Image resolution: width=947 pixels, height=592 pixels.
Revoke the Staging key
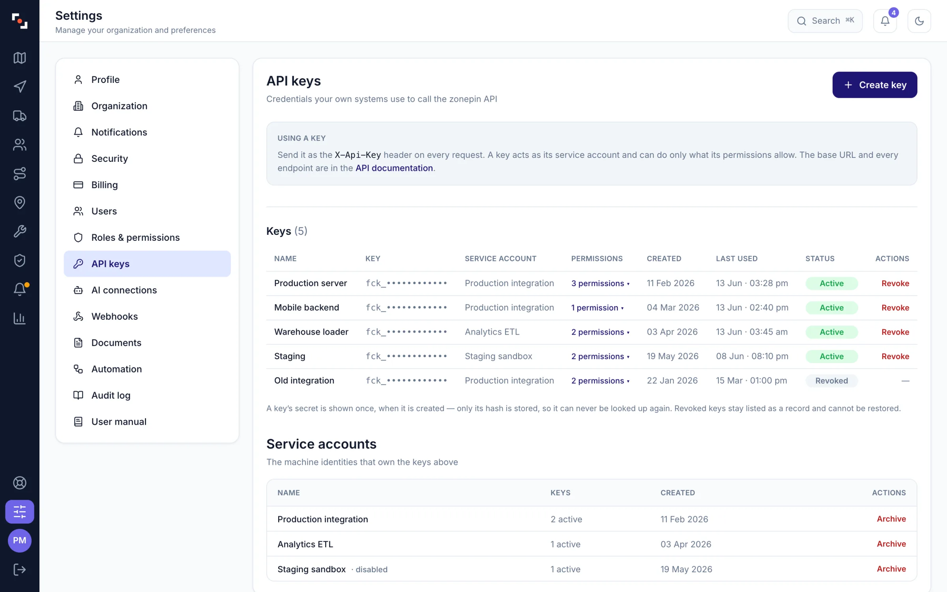895,356
